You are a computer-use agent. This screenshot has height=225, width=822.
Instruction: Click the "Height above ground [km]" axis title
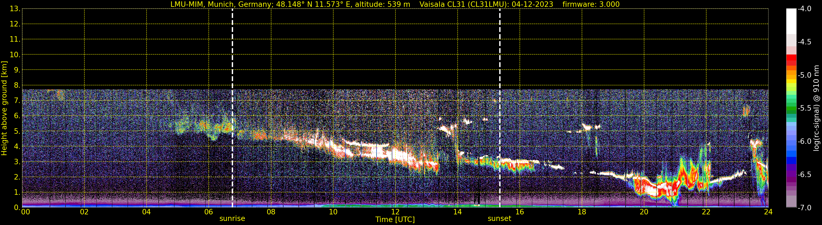tap(4, 108)
